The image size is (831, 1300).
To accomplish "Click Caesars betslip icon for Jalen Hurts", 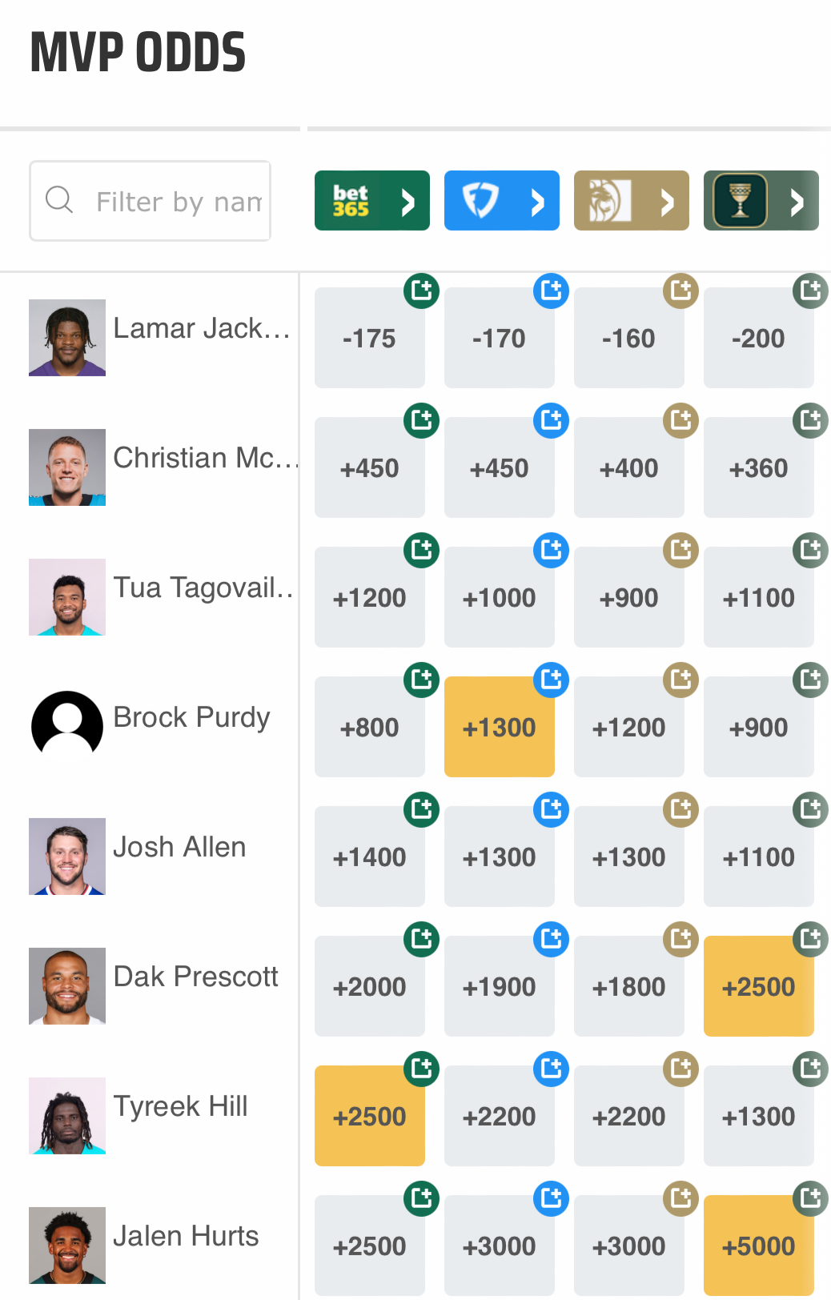I will (x=810, y=1198).
